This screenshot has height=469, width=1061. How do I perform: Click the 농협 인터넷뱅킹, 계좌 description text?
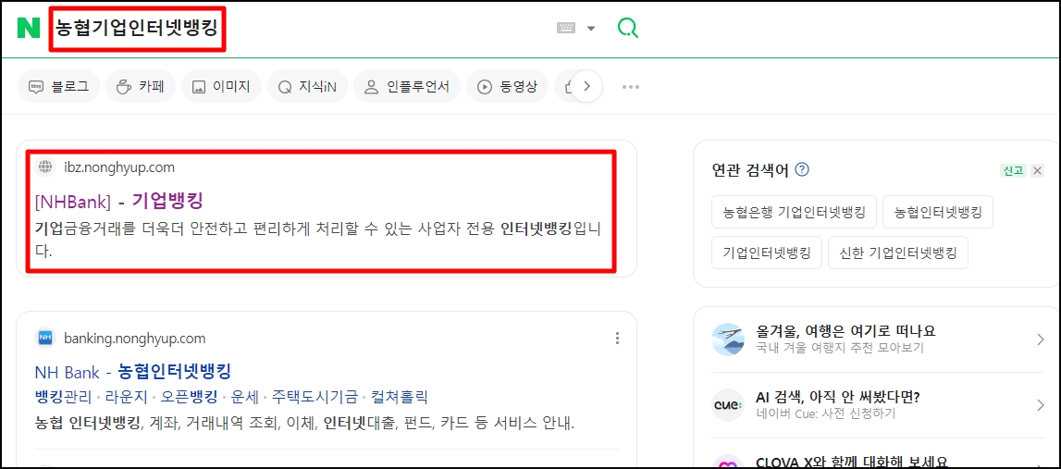pyautogui.click(x=304, y=425)
